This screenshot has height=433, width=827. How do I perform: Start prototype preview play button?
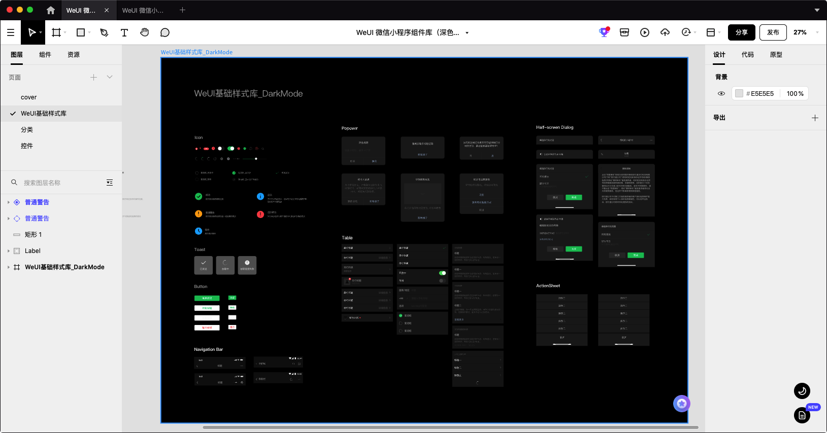pyautogui.click(x=645, y=32)
